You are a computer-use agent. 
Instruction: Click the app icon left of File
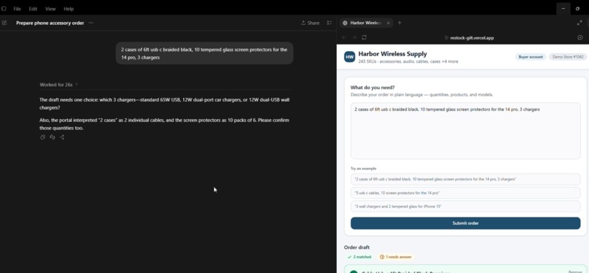click(x=4, y=8)
